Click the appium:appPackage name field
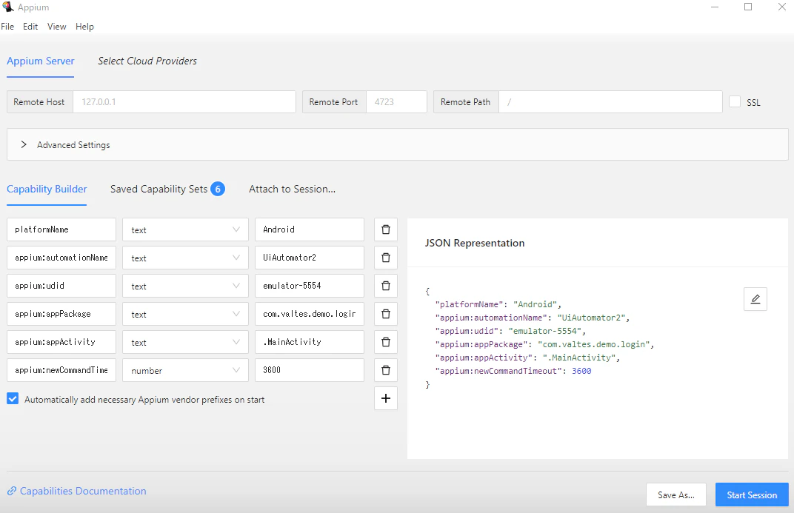 [x=61, y=314]
